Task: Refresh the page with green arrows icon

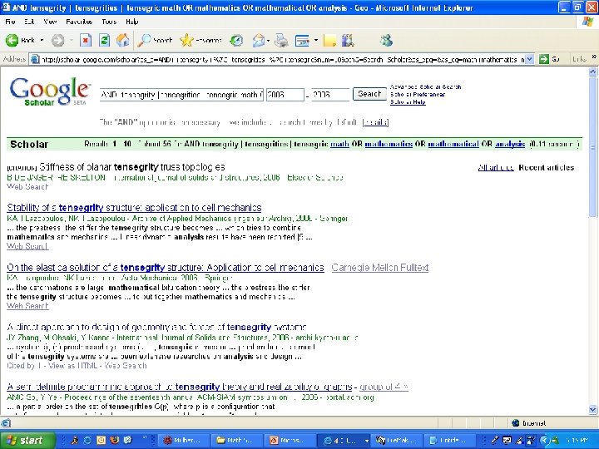Action: [104, 40]
